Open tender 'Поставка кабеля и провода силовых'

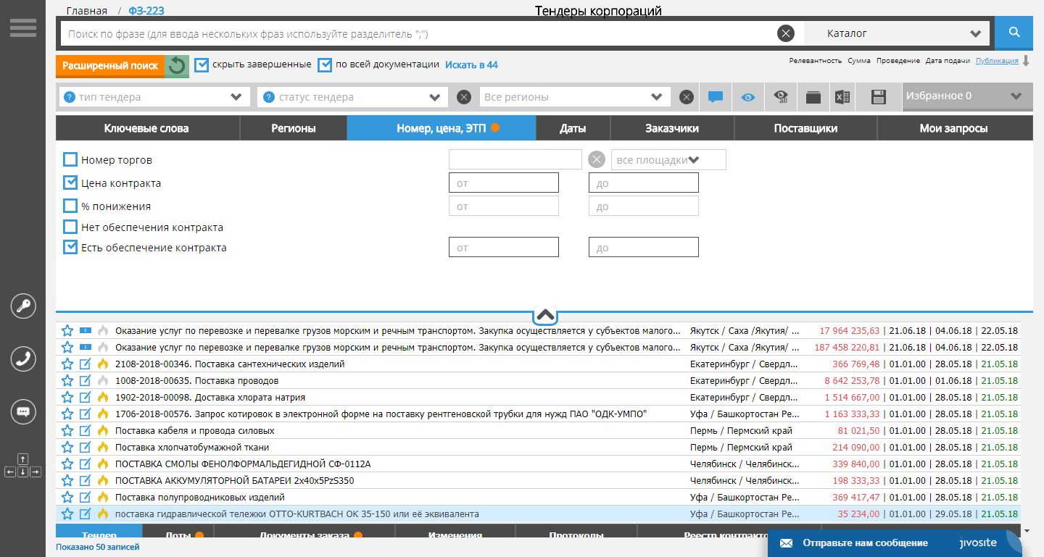(x=194, y=430)
